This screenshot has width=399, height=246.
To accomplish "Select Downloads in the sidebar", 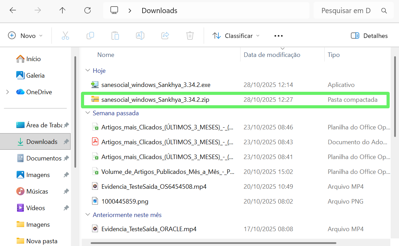I will pos(35,141).
